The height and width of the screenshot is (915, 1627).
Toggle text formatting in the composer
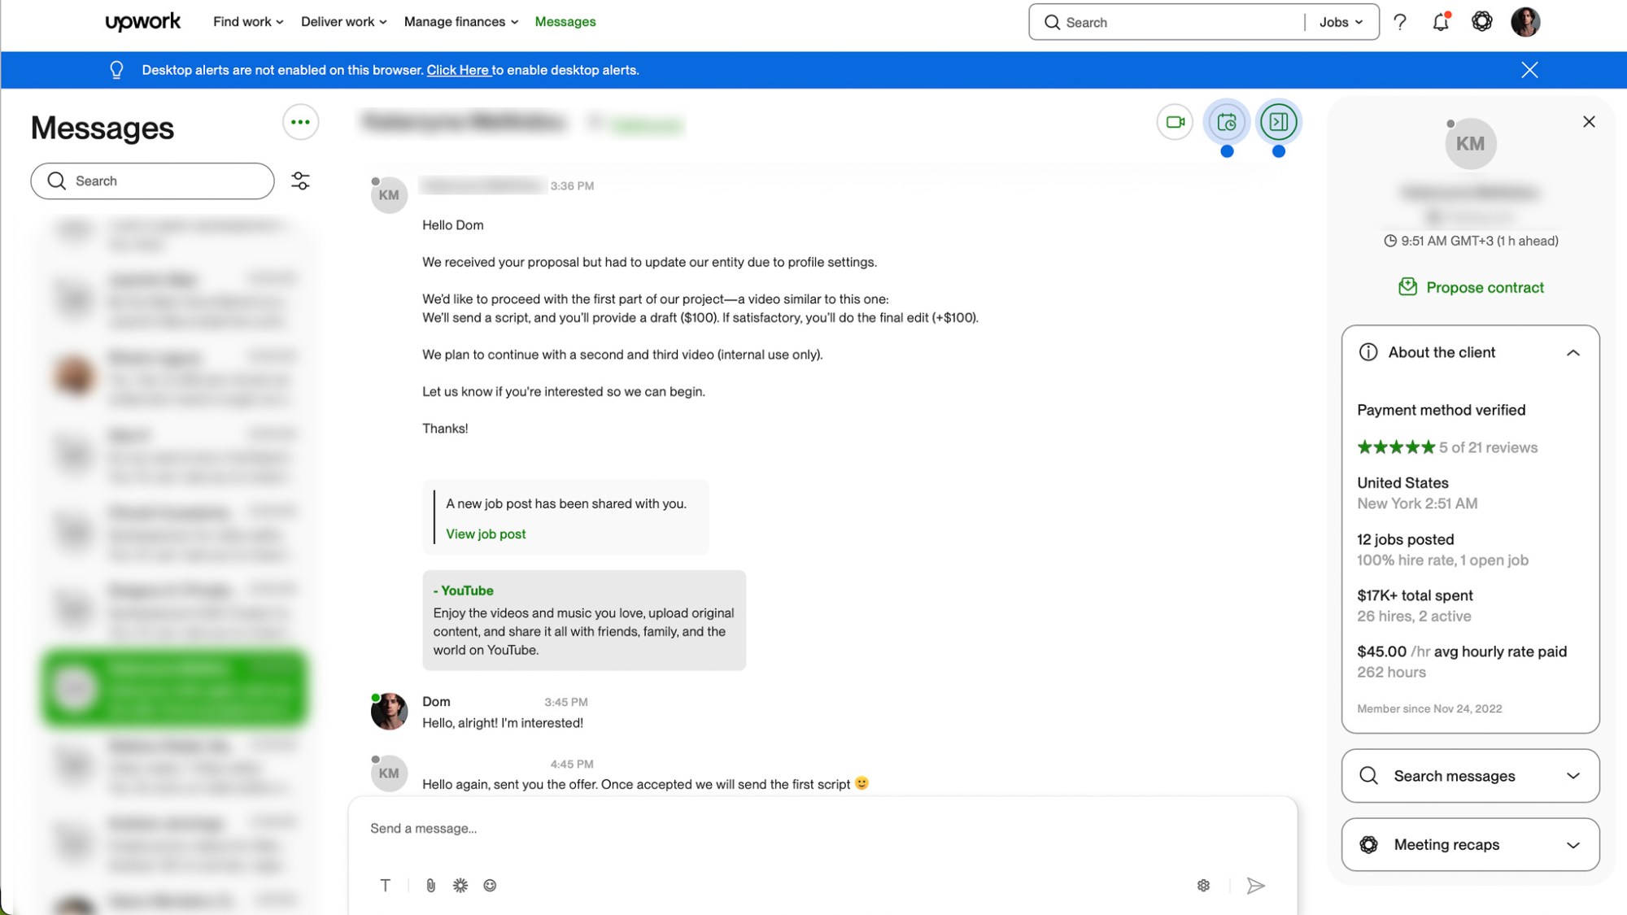pos(386,886)
